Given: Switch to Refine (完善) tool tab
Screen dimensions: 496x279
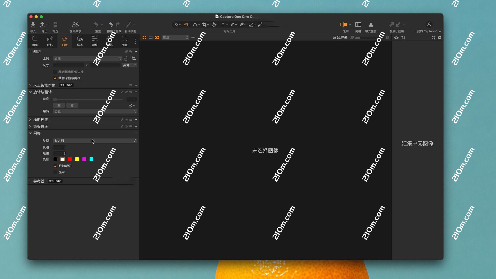Looking at the screenshot, I should tap(125, 41).
